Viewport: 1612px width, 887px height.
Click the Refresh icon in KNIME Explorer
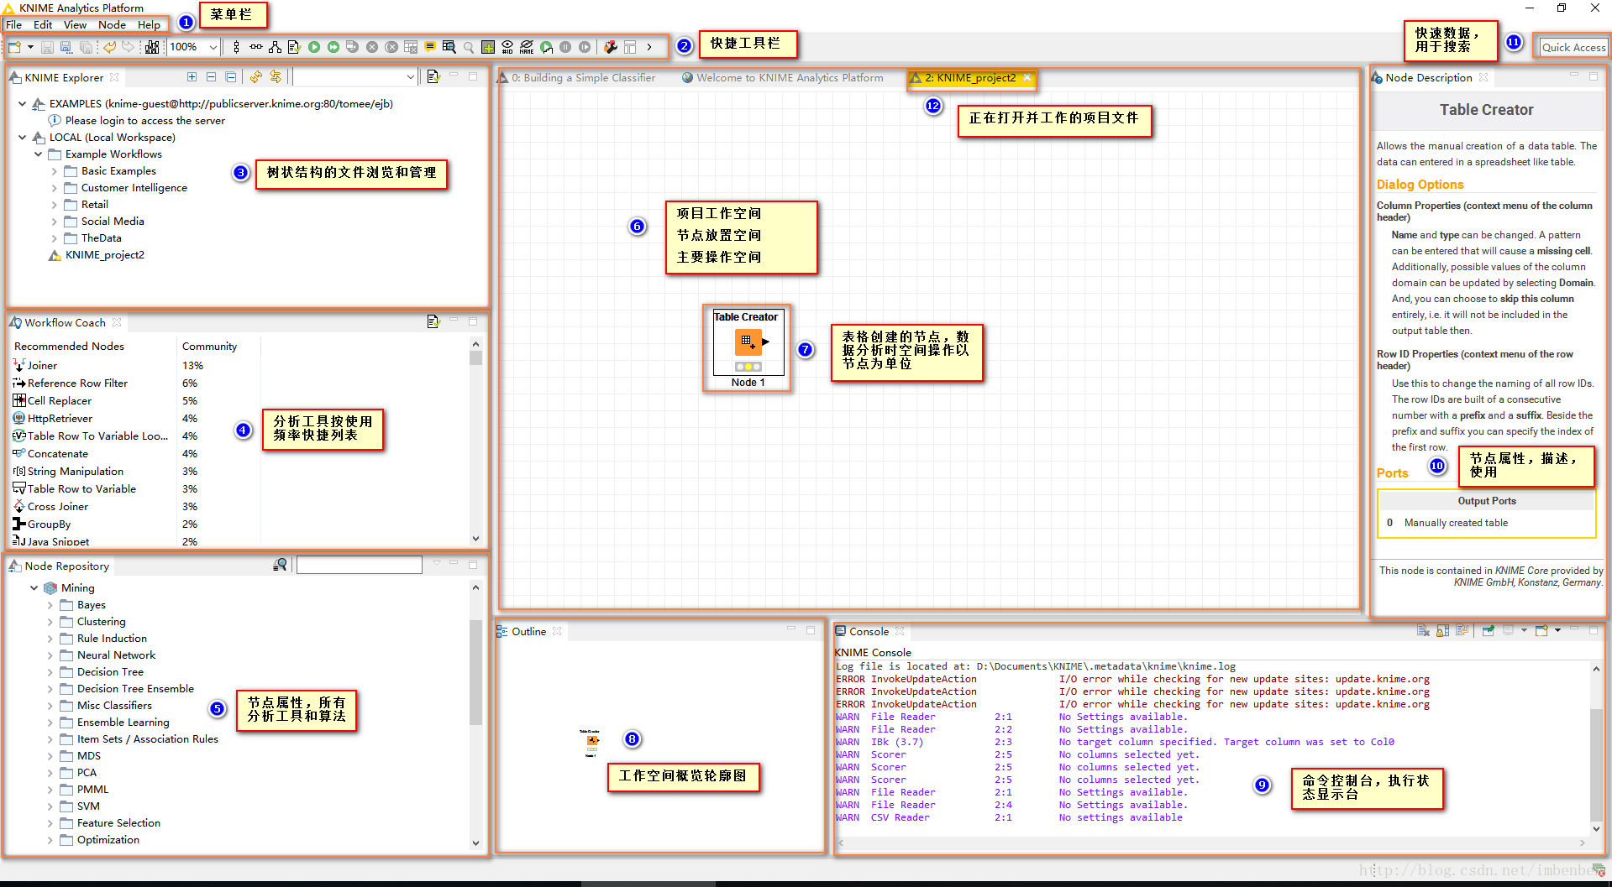[256, 76]
